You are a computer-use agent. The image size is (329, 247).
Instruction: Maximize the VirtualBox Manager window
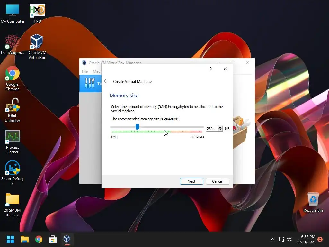[233, 63]
